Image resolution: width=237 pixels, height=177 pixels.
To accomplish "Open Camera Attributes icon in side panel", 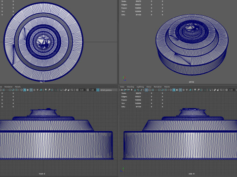I will coord(128,90).
